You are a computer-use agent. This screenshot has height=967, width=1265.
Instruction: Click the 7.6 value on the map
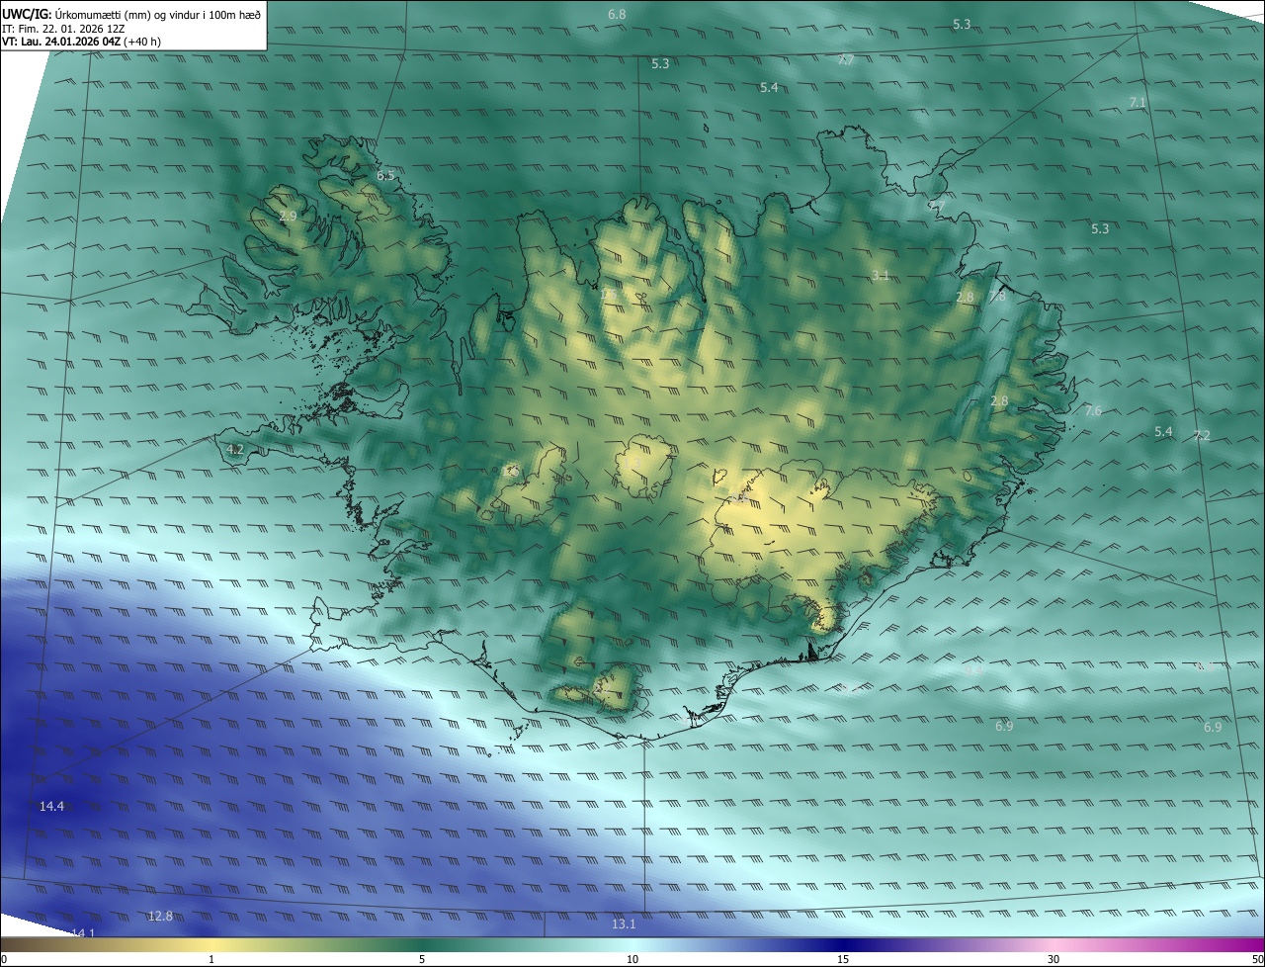[1093, 410]
